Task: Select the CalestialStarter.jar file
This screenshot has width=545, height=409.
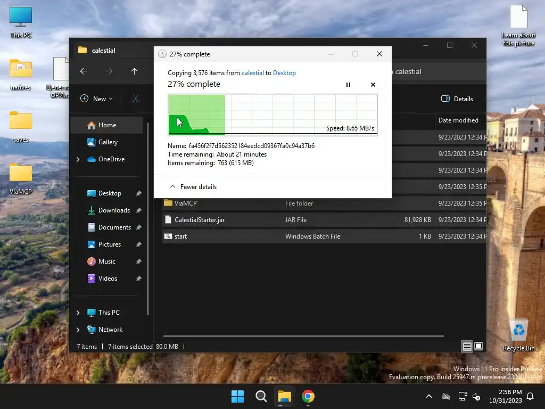Action: pos(324,220)
